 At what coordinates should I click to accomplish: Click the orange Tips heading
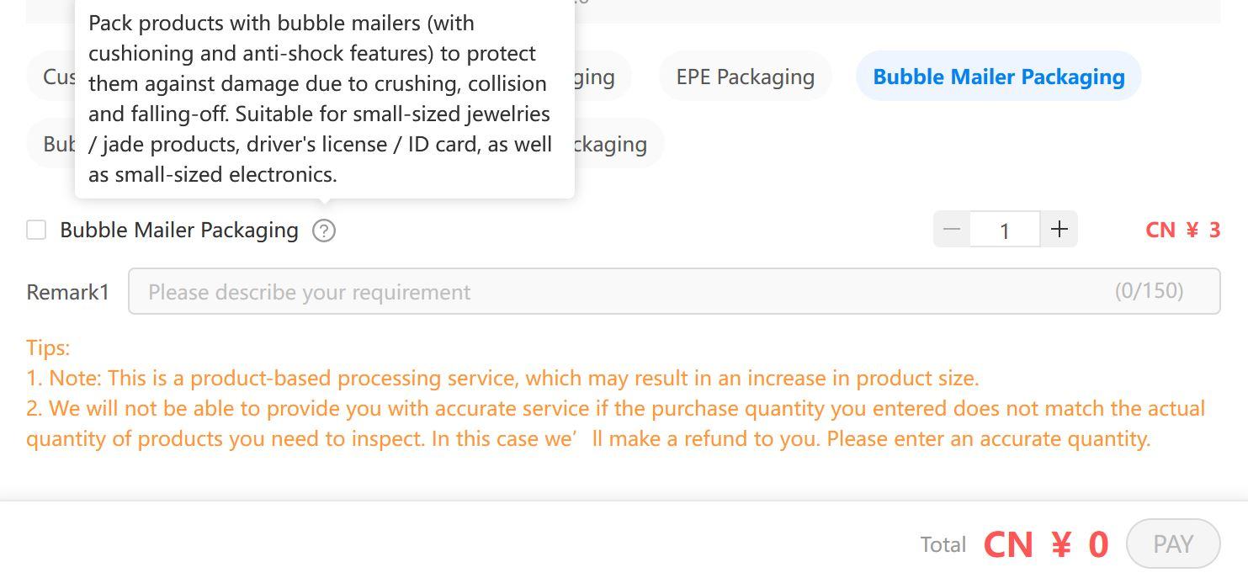(x=48, y=347)
